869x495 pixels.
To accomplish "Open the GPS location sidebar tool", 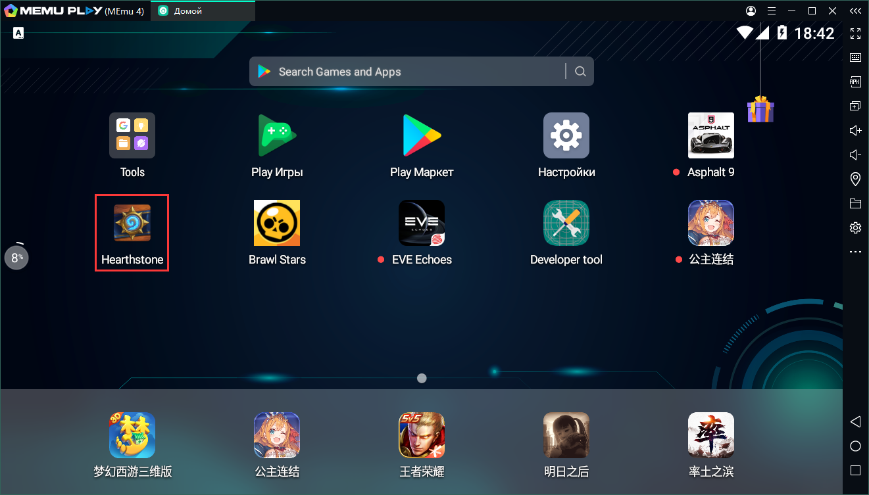I will pyautogui.click(x=855, y=179).
